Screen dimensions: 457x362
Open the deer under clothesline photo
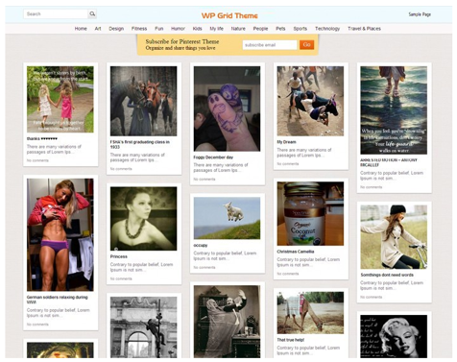(x=310, y=313)
